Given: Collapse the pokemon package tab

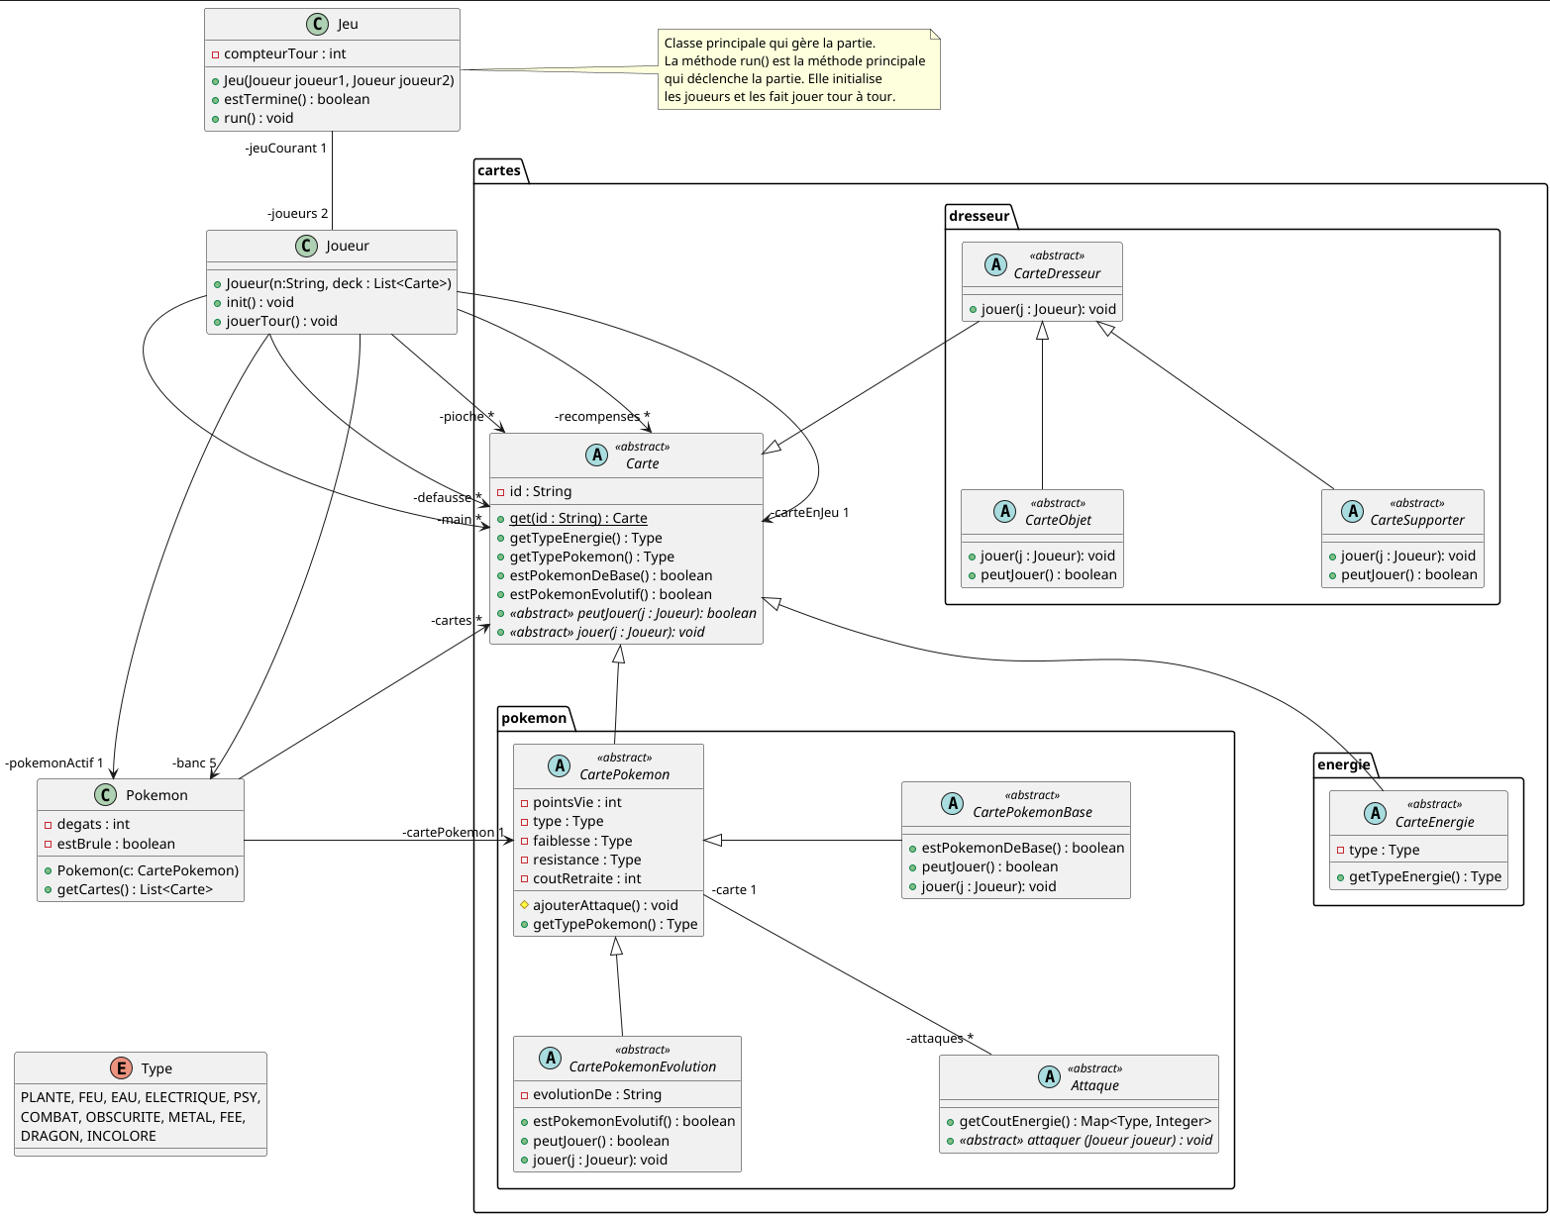Looking at the screenshot, I should click(534, 717).
